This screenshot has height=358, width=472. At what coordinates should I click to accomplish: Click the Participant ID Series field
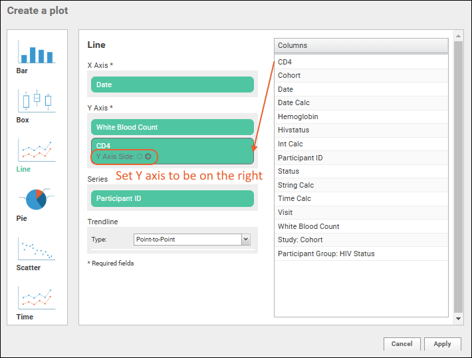click(172, 198)
